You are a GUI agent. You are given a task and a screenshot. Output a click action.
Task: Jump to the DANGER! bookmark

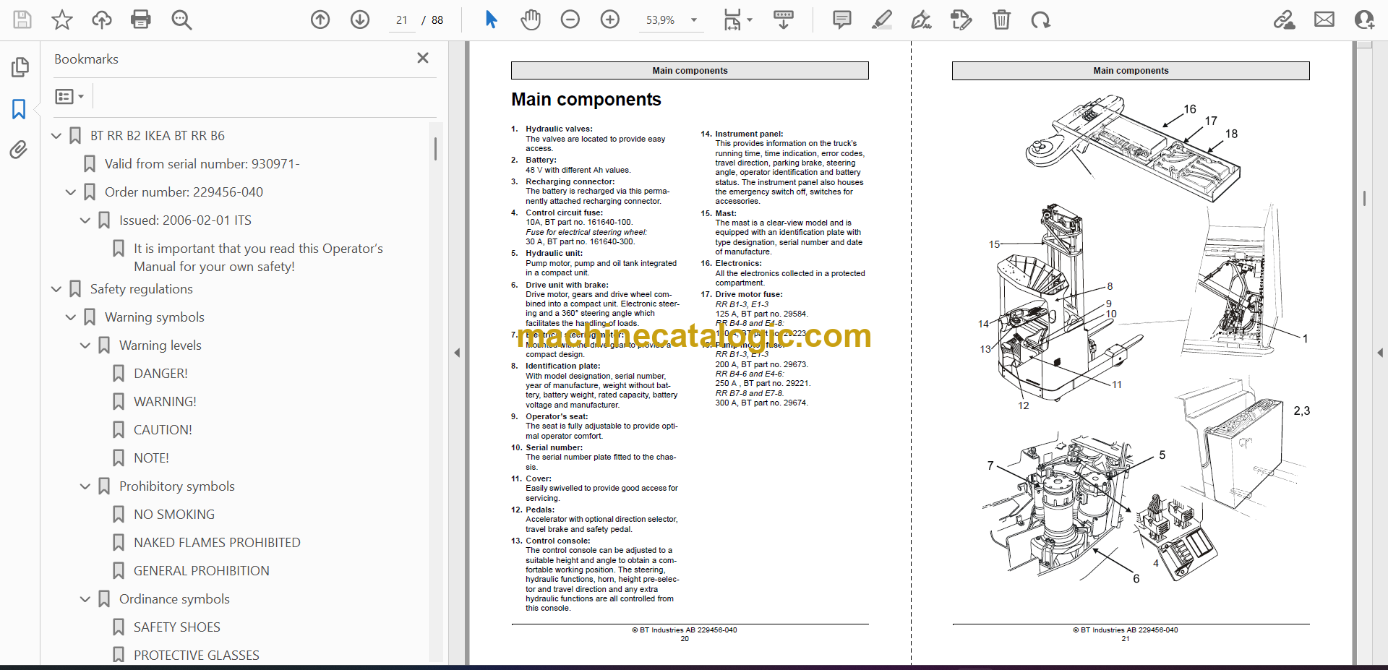click(160, 374)
